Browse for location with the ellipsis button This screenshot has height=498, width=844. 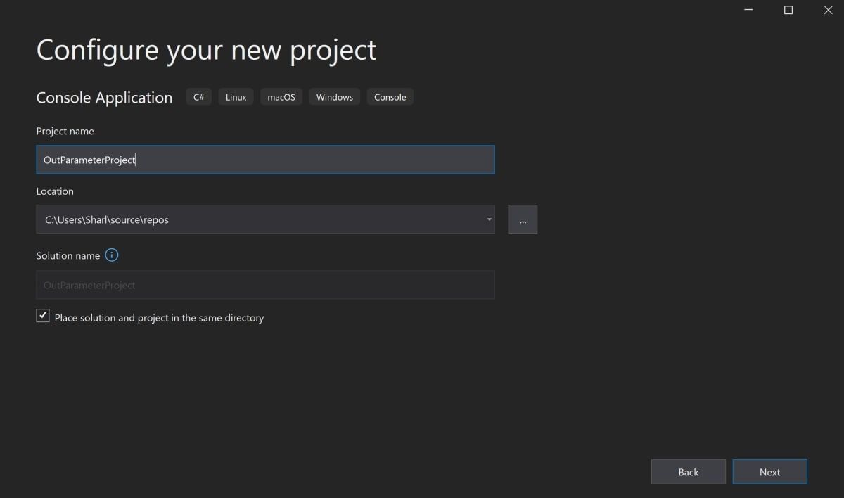point(523,219)
